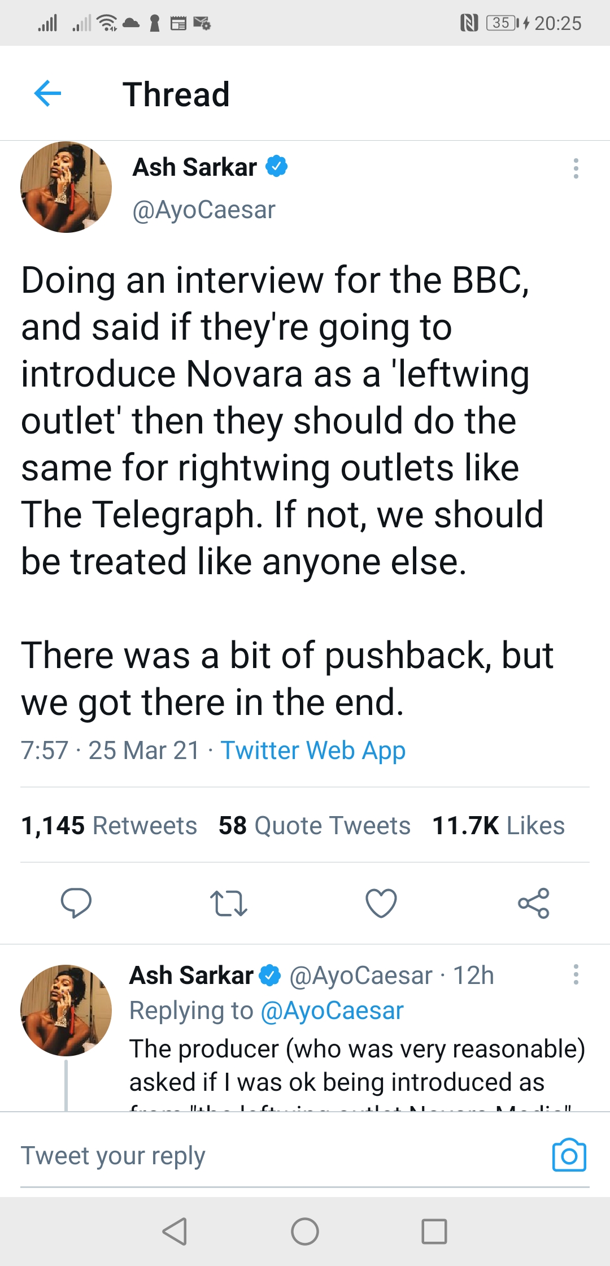This screenshot has height=1266, width=610.
Task: View the 58 Quote Tweets list
Action: click(314, 826)
